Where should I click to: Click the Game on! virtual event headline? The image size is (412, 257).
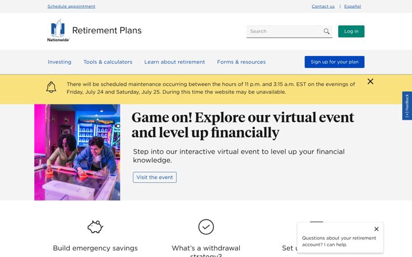(243, 125)
